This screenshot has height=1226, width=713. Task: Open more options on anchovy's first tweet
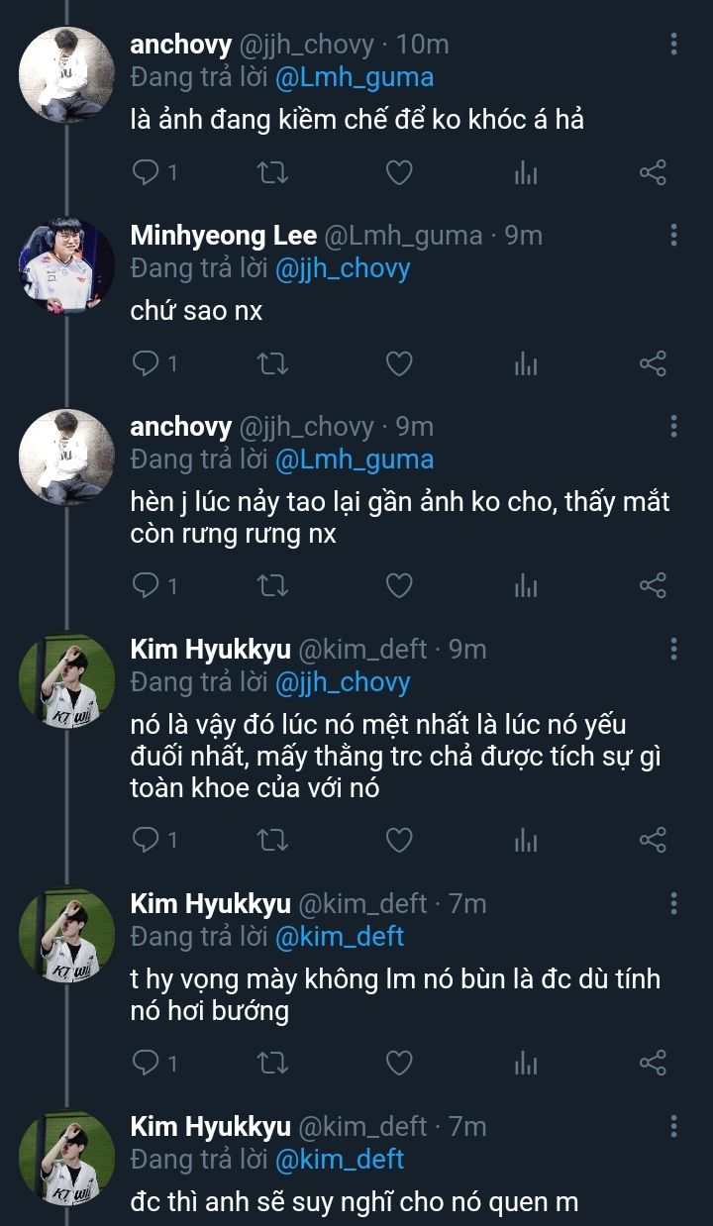tap(673, 44)
